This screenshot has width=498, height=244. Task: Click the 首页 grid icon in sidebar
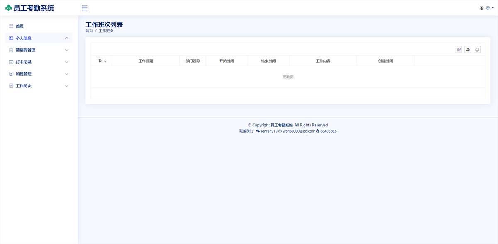click(x=11, y=26)
